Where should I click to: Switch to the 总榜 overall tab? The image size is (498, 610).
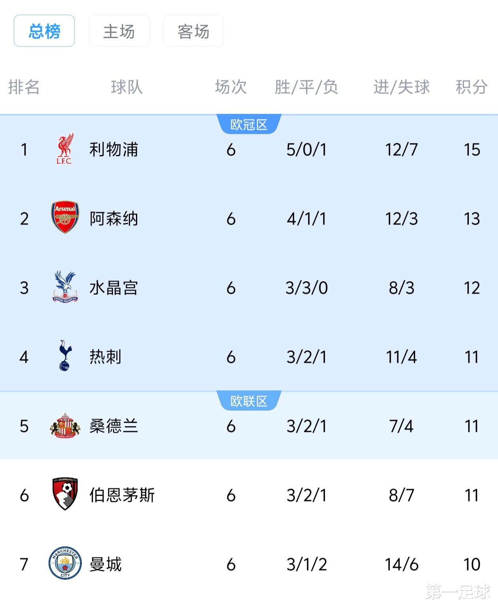click(x=44, y=31)
